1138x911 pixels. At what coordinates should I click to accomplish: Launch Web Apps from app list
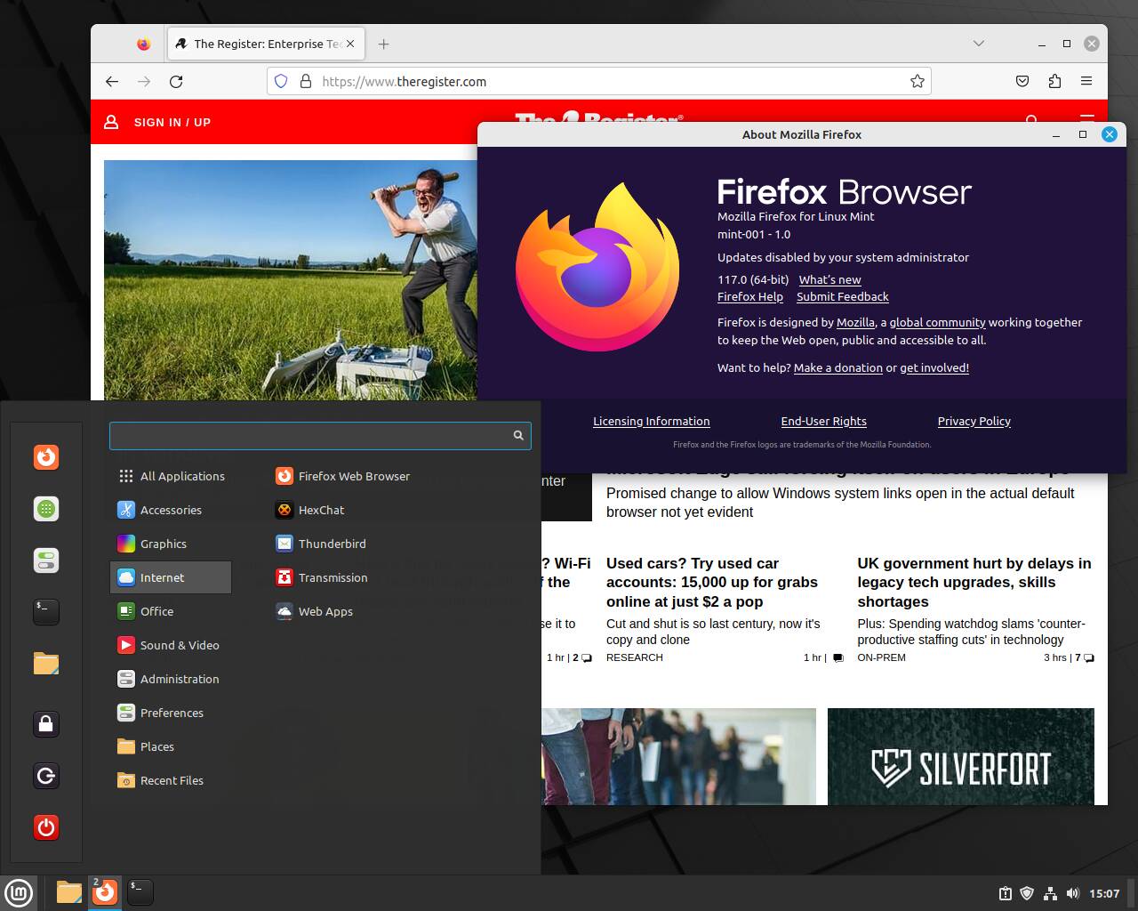[314, 611]
